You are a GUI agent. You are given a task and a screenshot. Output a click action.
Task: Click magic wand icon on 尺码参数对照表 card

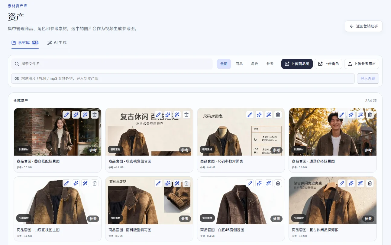coord(269,115)
